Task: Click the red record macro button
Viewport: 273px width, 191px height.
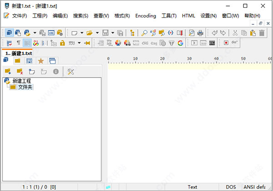Action: click(x=226, y=43)
